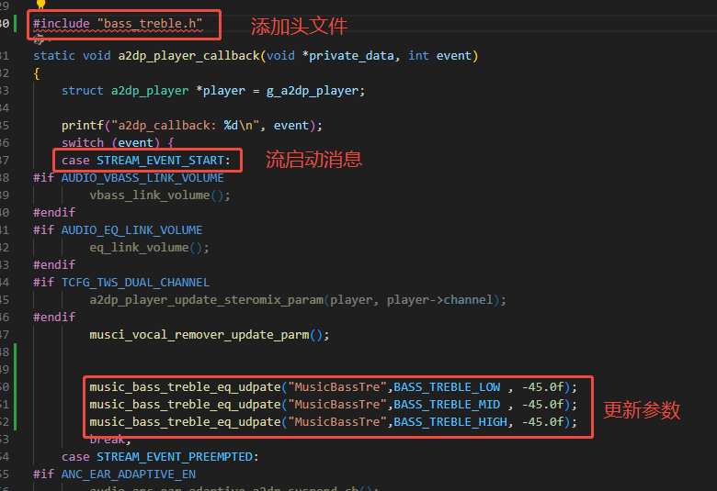Click g_a2dp_player in the player assignment
Screen dimensions: 717x491
point(312,91)
